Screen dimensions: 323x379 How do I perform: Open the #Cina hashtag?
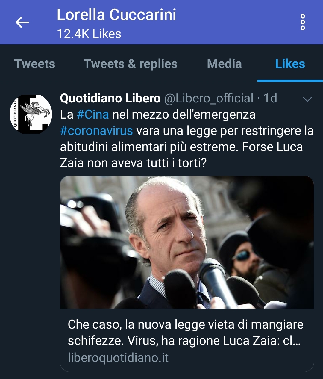[93, 114]
